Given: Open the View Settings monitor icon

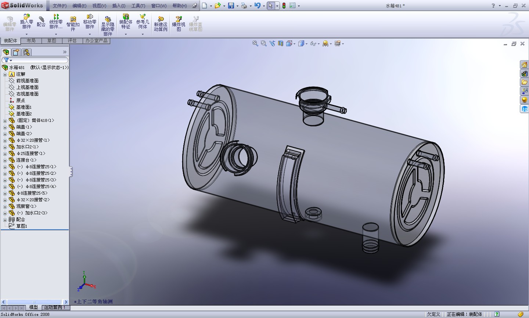Looking at the screenshot, I should pyautogui.click(x=338, y=43).
